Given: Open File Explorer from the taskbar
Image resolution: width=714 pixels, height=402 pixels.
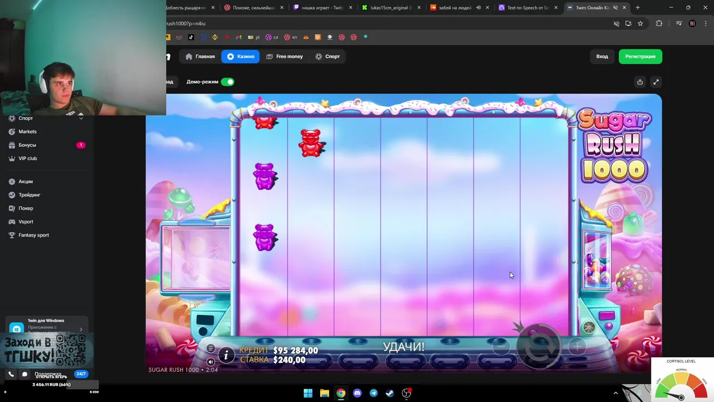Looking at the screenshot, I should point(325,393).
